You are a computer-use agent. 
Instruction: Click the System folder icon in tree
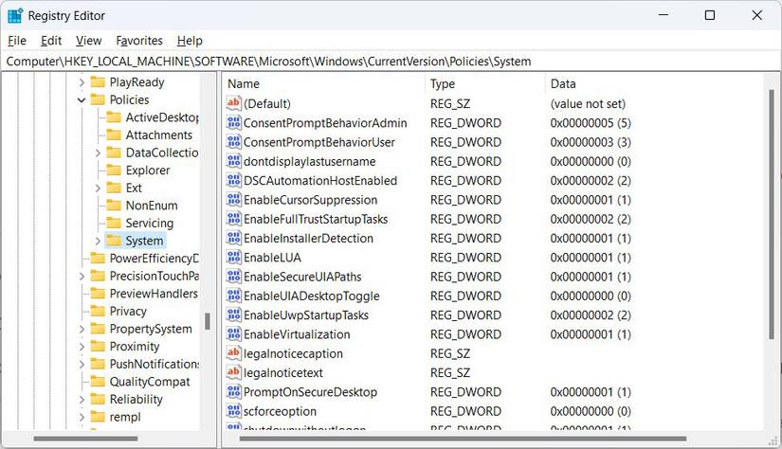pyautogui.click(x=114, y=241)
